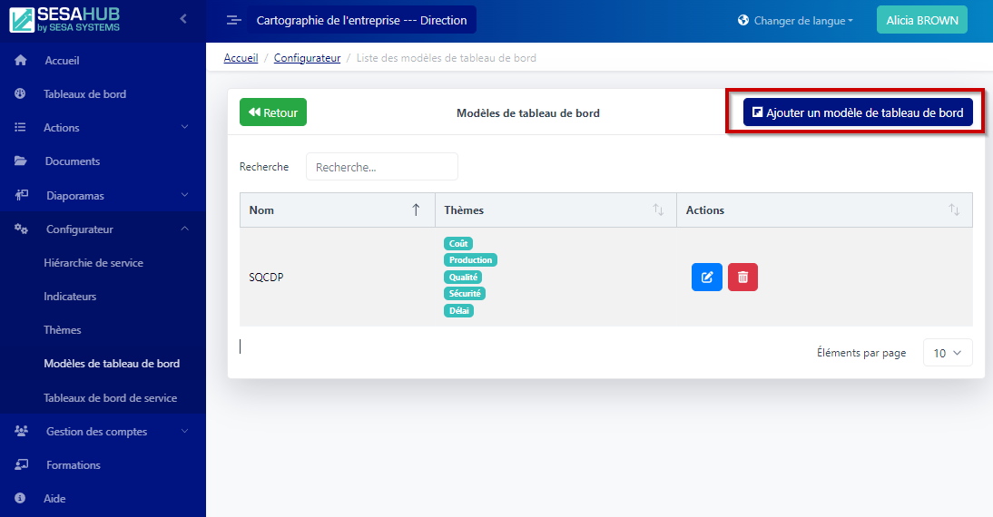Image resolution: width=993 pixels, height=517 pixels.
Task: Click into the Recherche search field
Action: tap(382, 166)
